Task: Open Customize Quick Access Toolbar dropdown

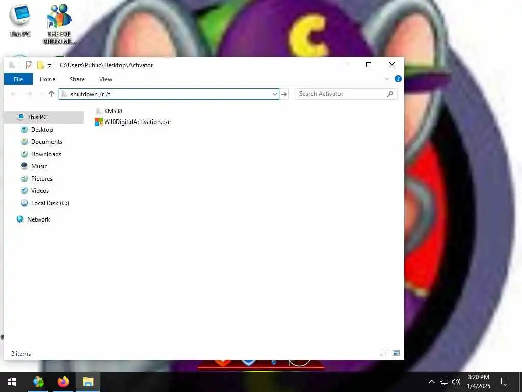Action: click(x=49, y=66)
